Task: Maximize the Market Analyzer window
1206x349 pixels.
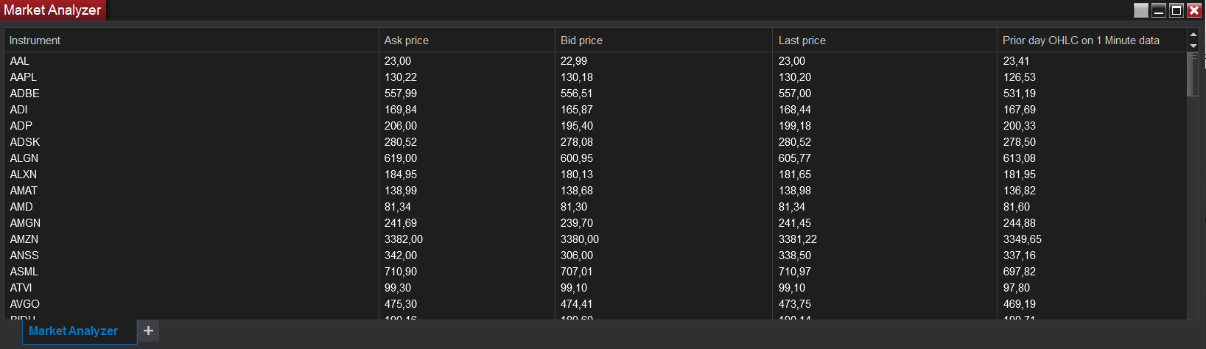Action: coord(1177,10)
